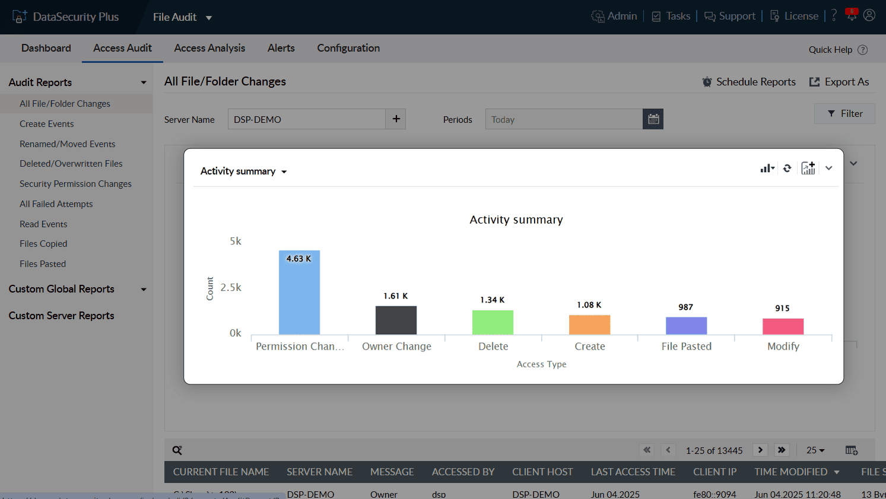
Task: Select the All File/Folder Changes report
Action: point(65,104)
